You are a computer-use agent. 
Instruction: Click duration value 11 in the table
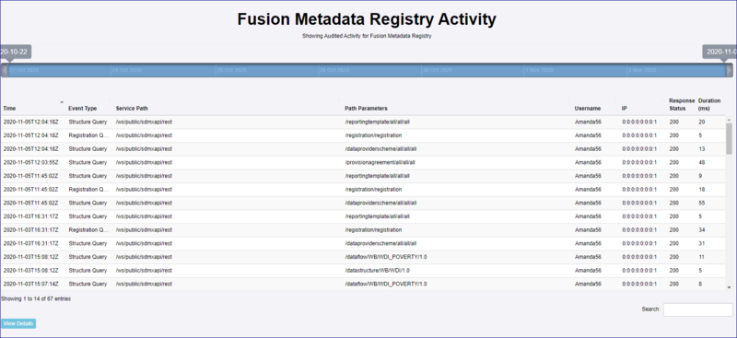tap(701, 257)
